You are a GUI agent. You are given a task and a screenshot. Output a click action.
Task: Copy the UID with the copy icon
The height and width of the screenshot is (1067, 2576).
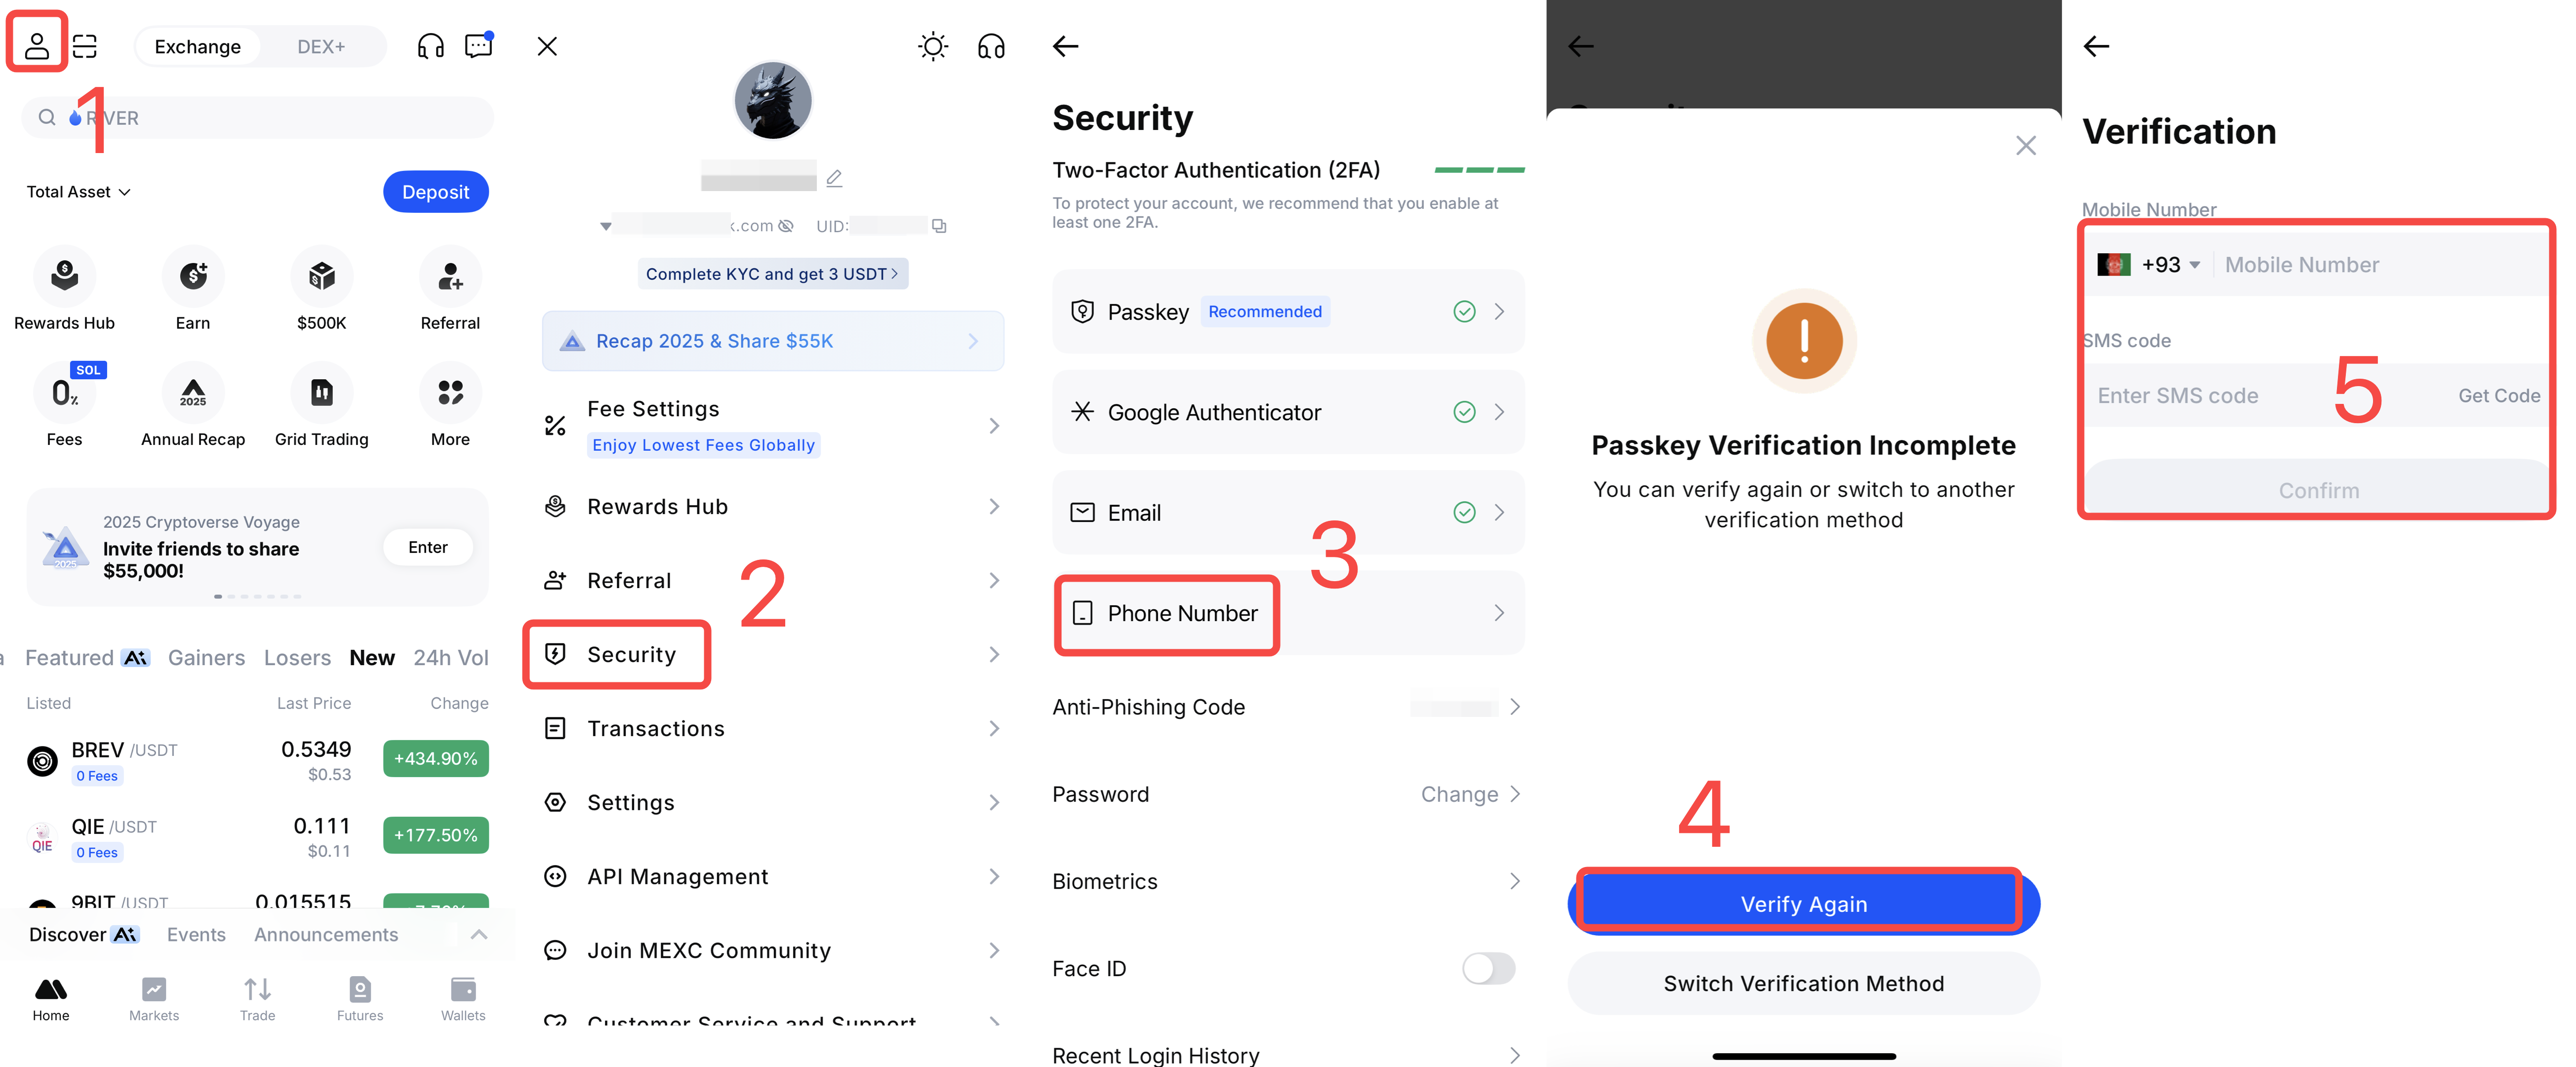click(939, 226)
